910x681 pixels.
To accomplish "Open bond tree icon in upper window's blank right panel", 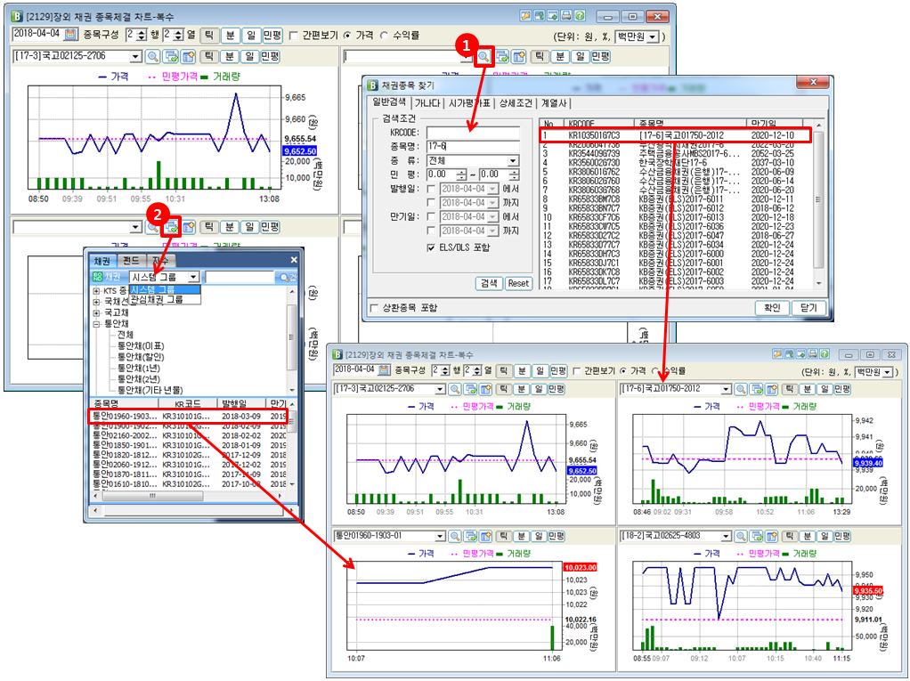I will [x=502, y=56].
